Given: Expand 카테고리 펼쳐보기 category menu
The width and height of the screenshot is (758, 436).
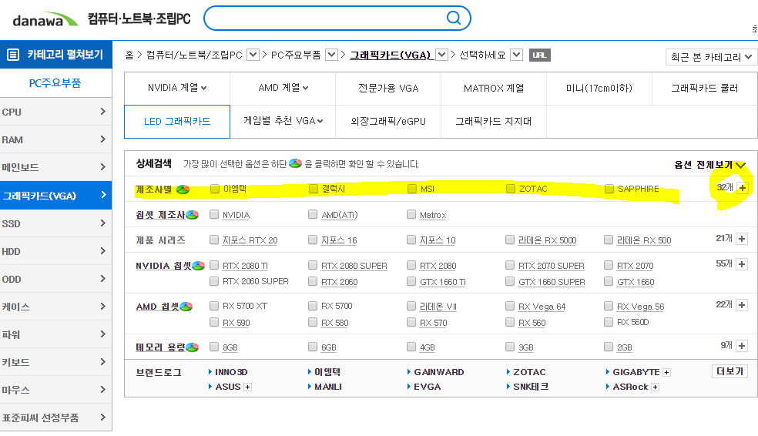Looking at the screenshot, I should pos(55,55).
